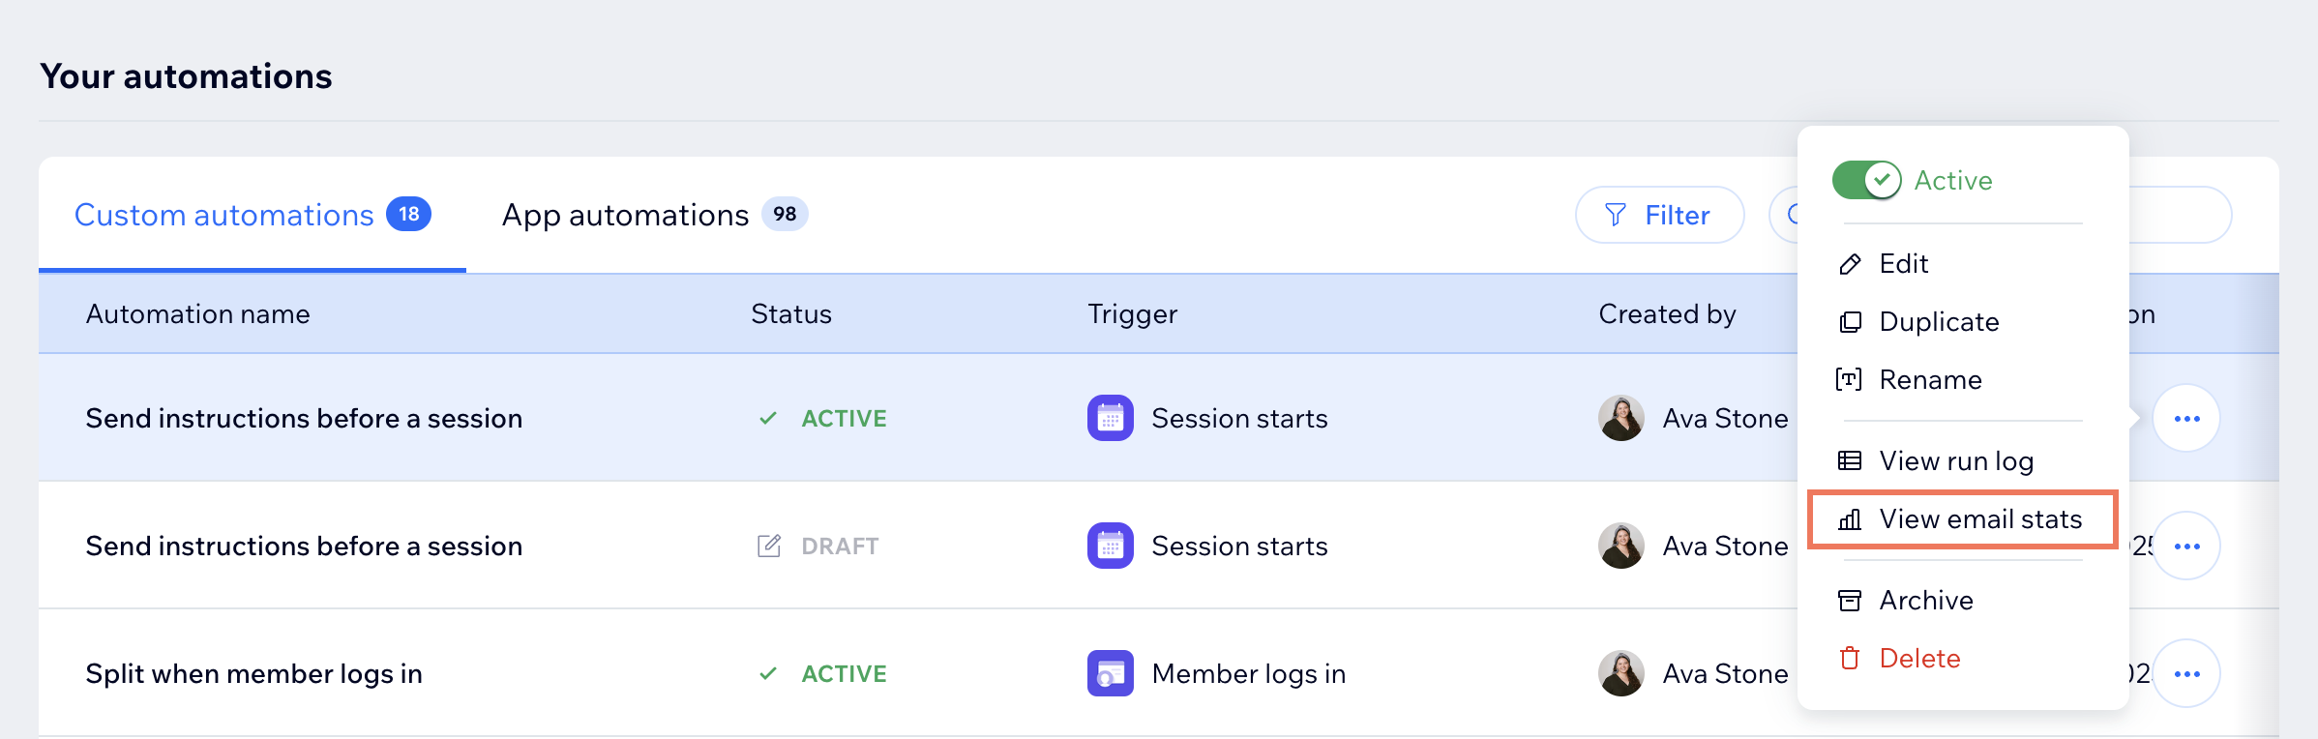
Task: Click the bar chart email stats icon
Action: coord(1849,519)
